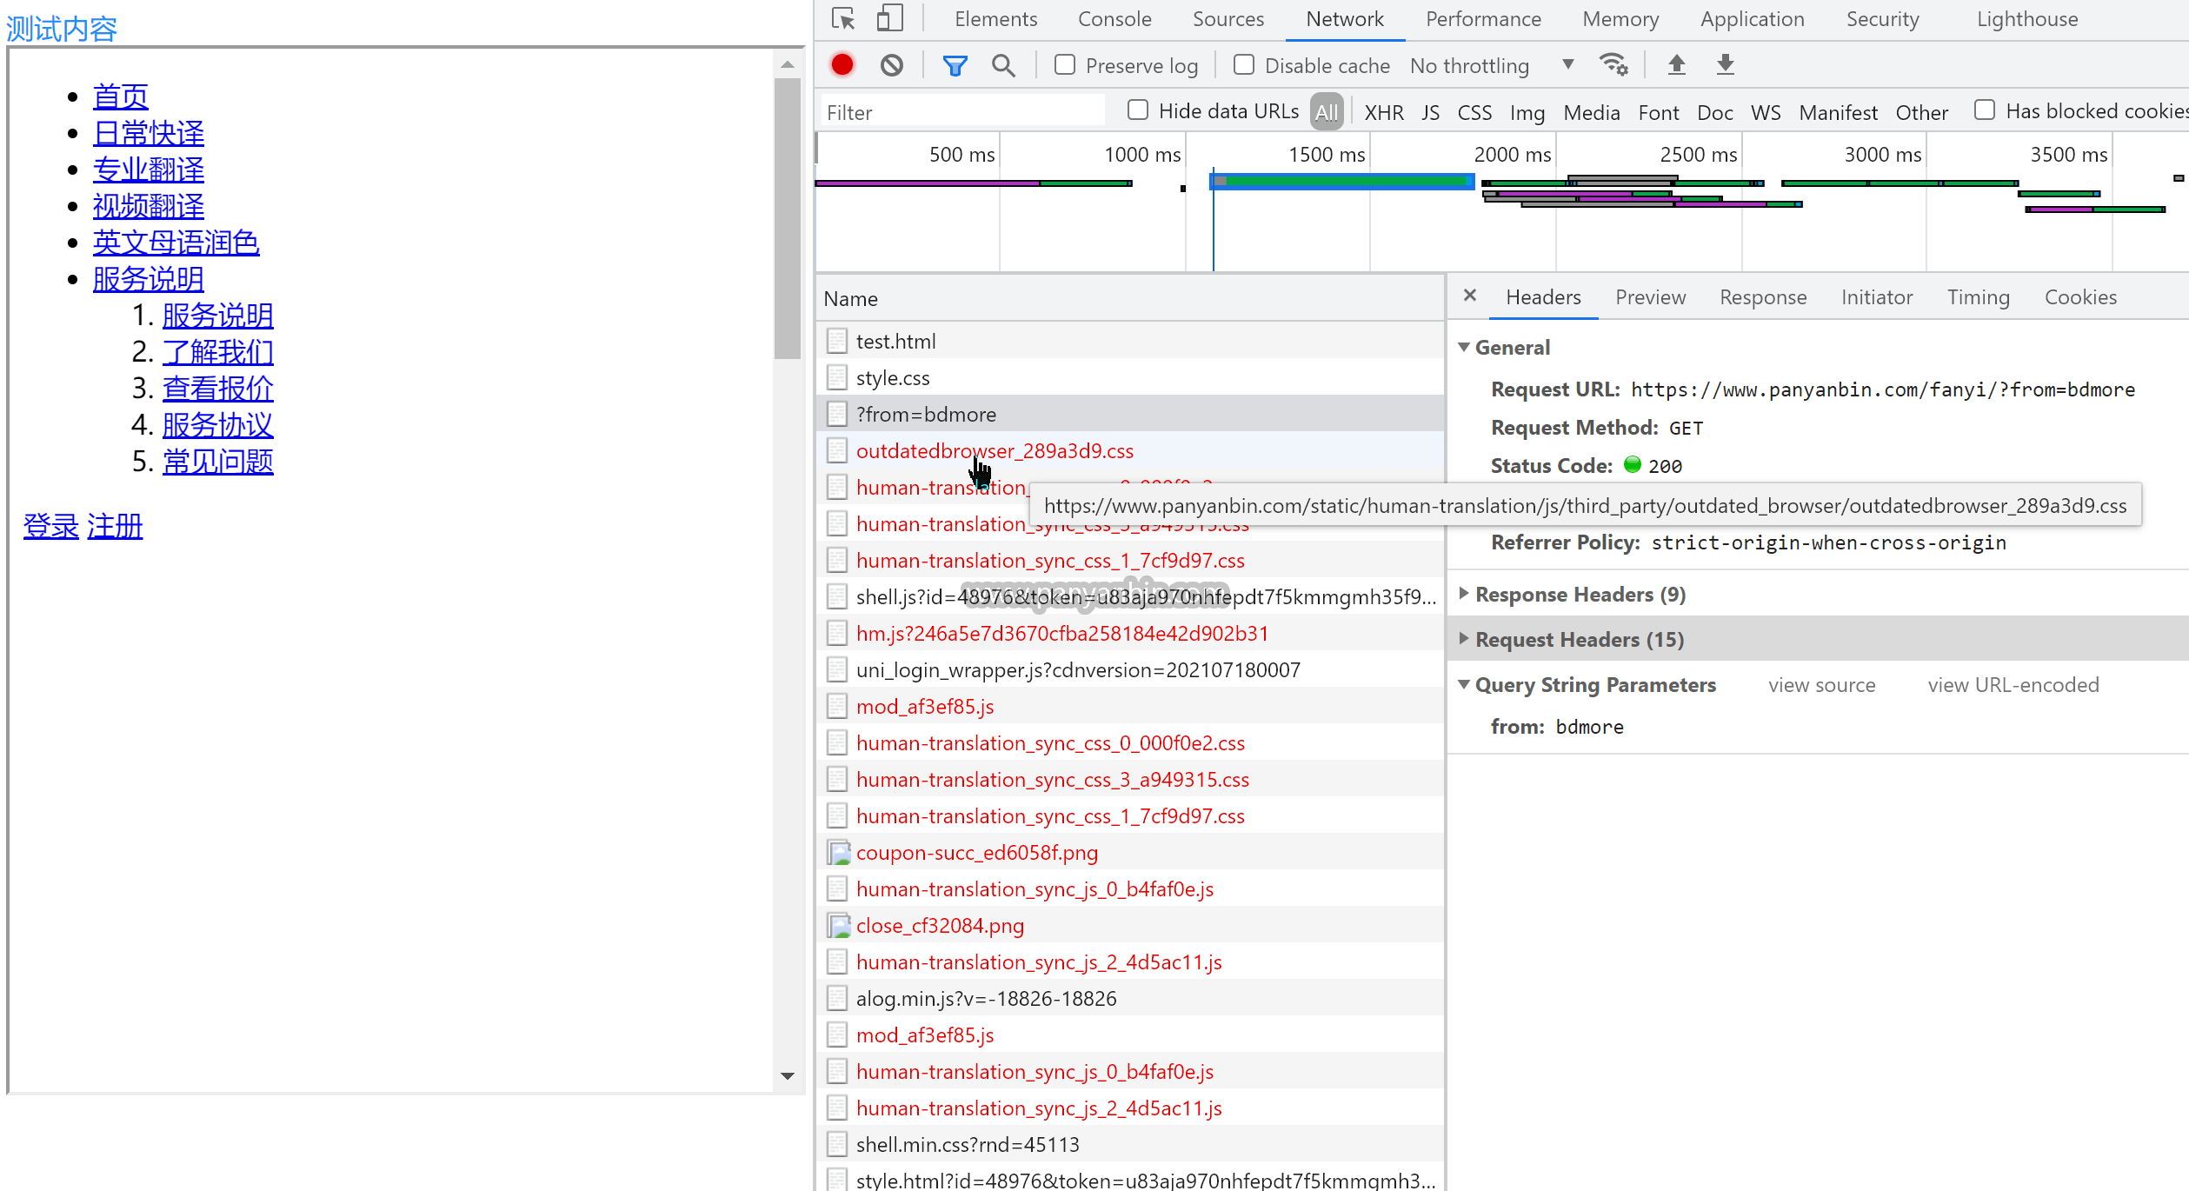Filter requests by Font type

coord(1659,112)
